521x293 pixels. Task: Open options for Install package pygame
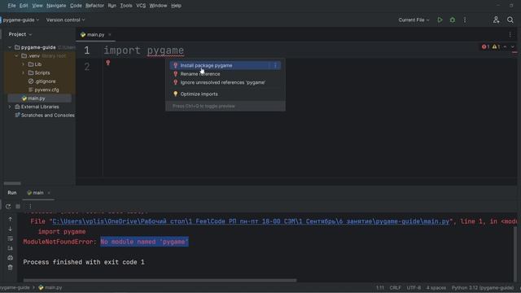point(275,65)
